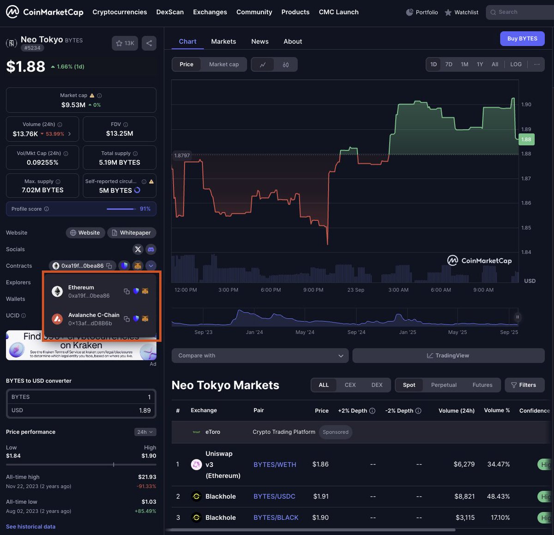Click the +2% Depth info icon
The width and height of the screenshot is (554, 535).
pos(372,411)
